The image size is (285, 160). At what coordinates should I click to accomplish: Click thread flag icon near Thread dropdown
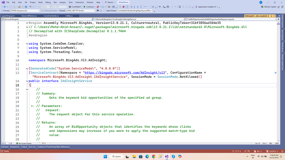pos(98,11)
